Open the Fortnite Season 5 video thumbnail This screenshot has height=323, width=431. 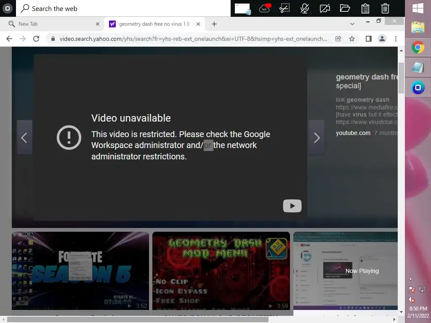[80, 271]
